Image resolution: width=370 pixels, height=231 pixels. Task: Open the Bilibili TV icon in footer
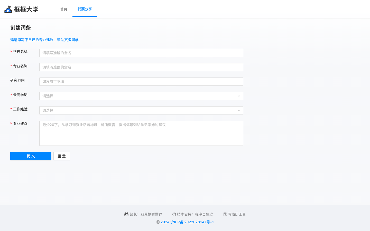126,214
